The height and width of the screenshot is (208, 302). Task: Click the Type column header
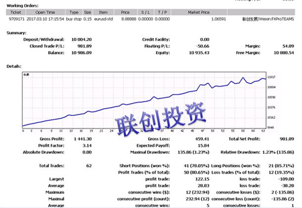(74, 12)
